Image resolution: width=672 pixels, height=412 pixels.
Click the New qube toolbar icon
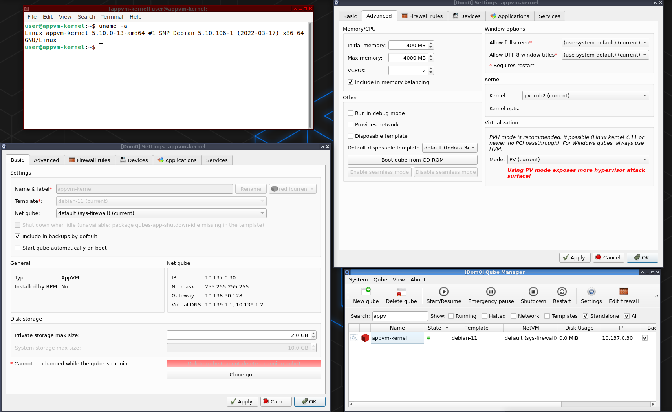366,292
